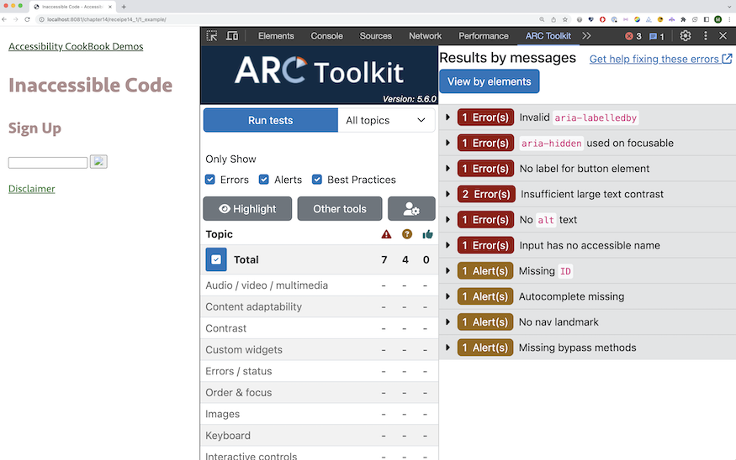Select the Audio / video / multimedia row
Image resolution: width=736 pixels, height=460 pixels.
(319, 285)
